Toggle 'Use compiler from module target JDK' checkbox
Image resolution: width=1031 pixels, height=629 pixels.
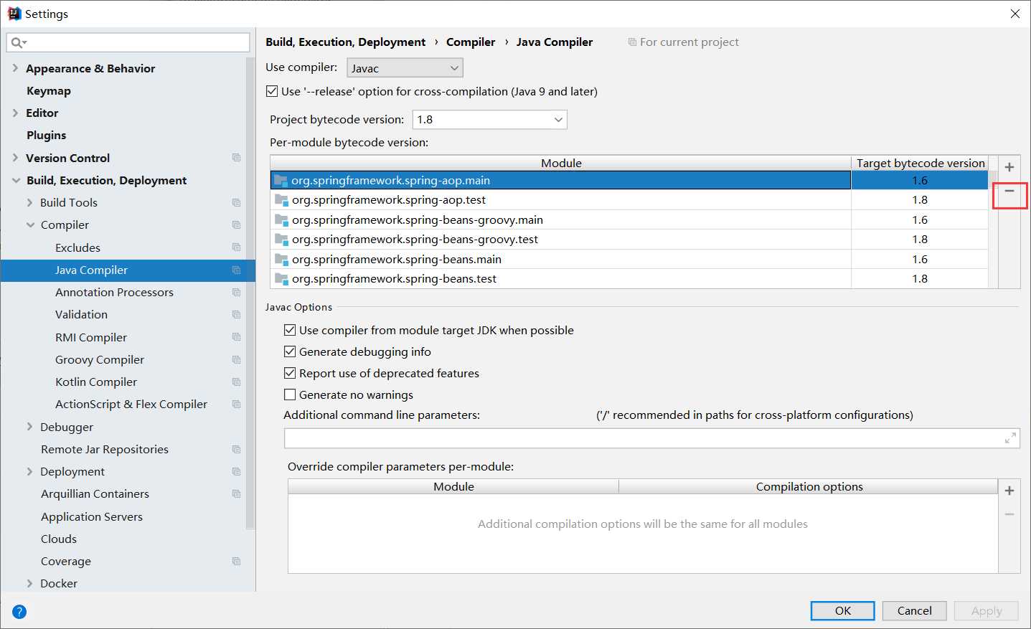(x=290, y=330)
